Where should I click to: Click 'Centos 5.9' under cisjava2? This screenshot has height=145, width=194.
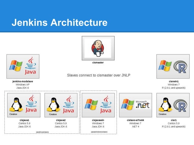click(61, 123)
